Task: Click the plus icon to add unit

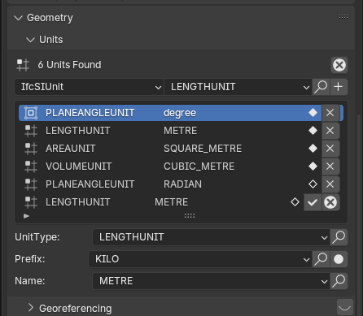Action: tap(339, 87)
